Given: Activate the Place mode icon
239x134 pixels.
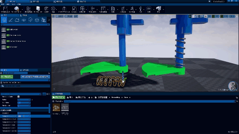Looking at the screenshot, I should (4, 20).
